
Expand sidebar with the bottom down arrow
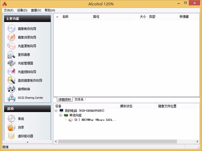coord(28,142)
